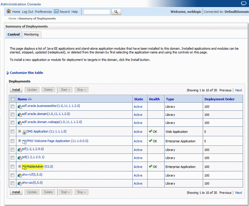Focus the search input field

tap(97, 12)
